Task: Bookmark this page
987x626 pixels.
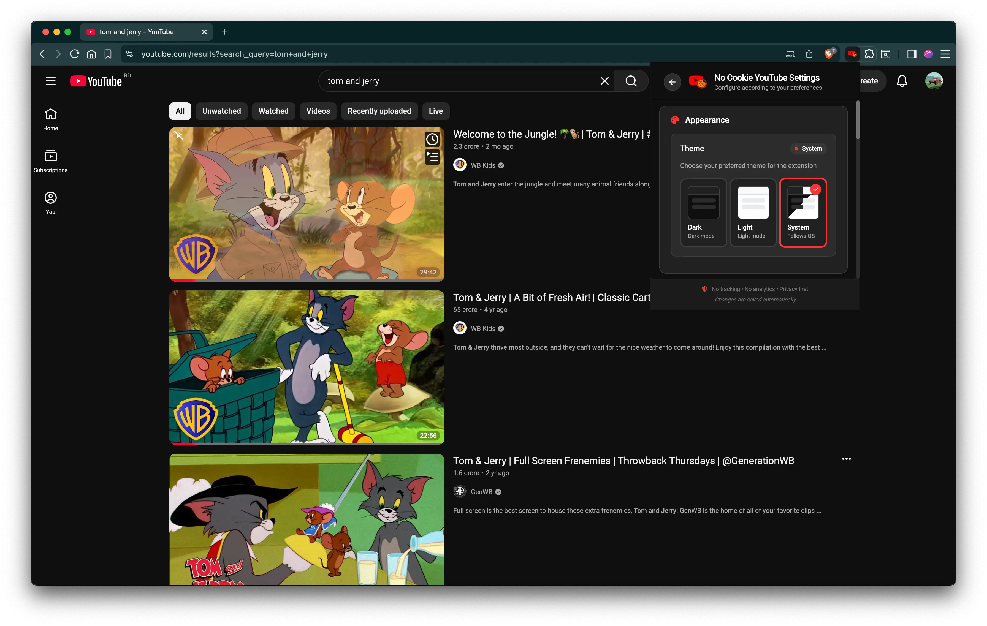Action: (x=108, y=54)
